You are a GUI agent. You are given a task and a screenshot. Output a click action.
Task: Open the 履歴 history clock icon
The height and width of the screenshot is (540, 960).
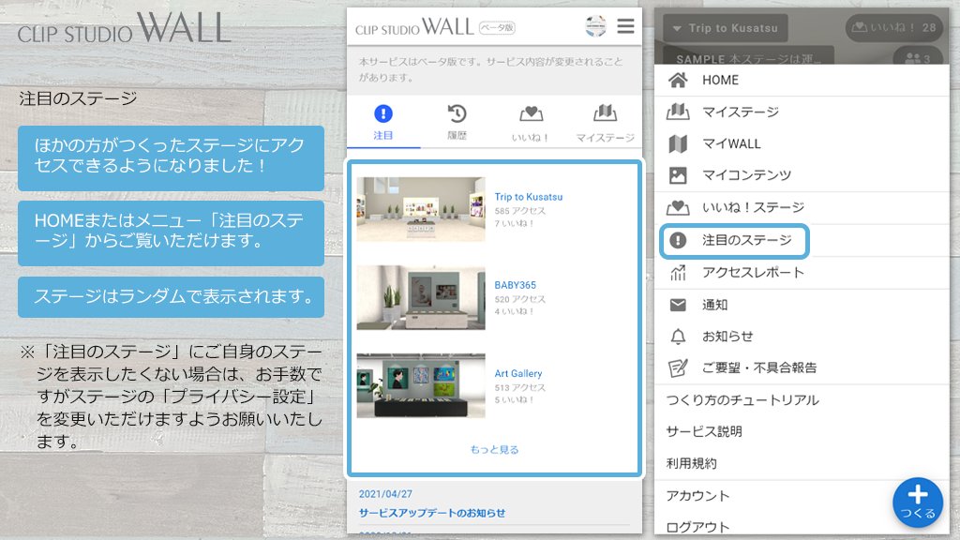[457, 113]
